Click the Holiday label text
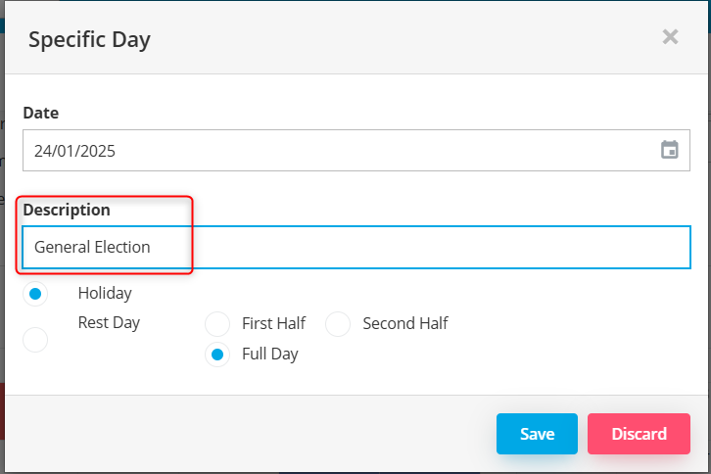The height and width of the screenshot is (474, 711). (x=105, y=293)
